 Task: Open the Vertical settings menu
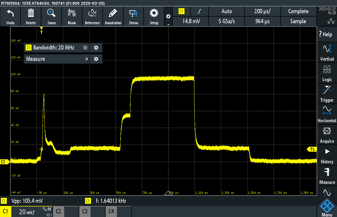coord(327,53)
